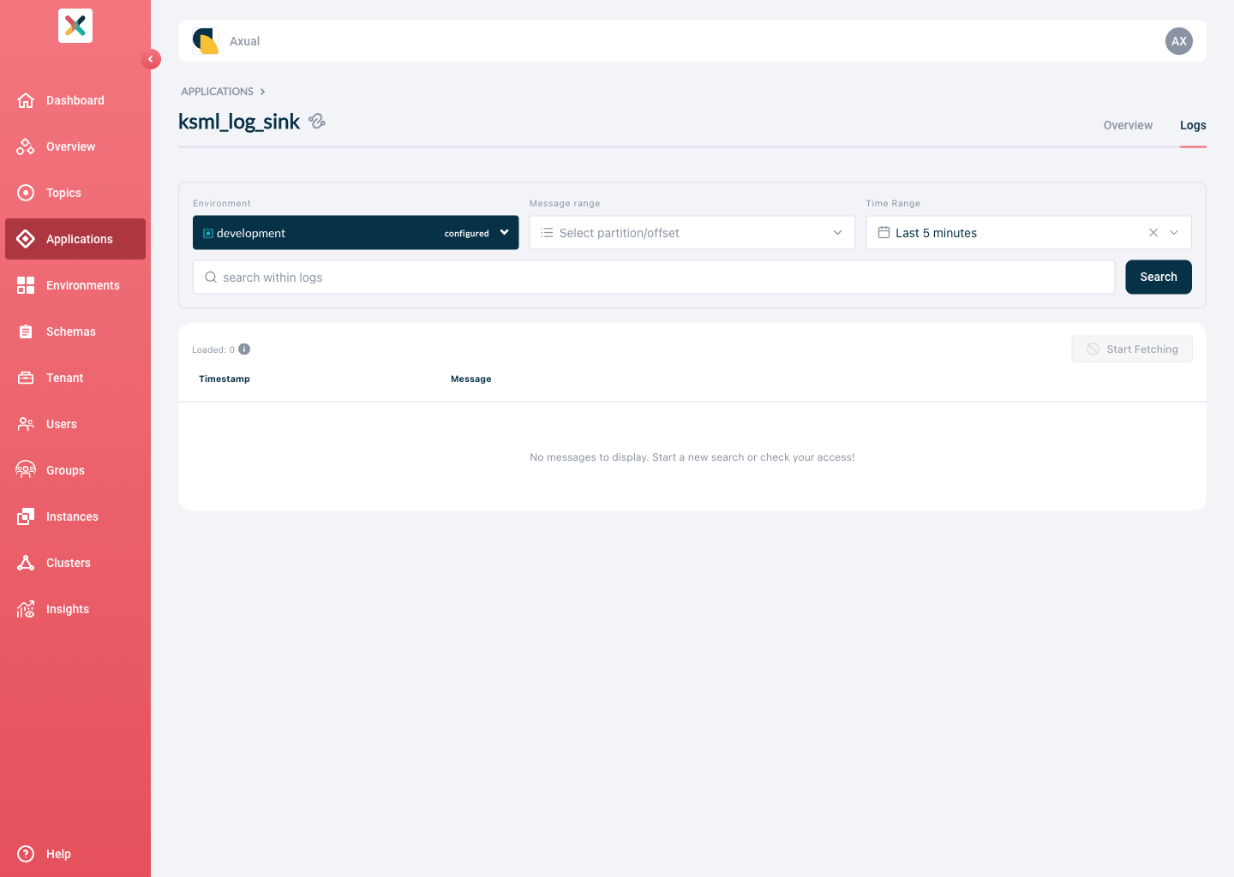Open the AX user avatar menu
Screen dimensions: 1234x877
[x=1179, y=41]
